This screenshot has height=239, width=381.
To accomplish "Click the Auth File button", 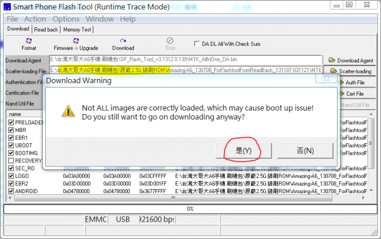I will [357, 83].
